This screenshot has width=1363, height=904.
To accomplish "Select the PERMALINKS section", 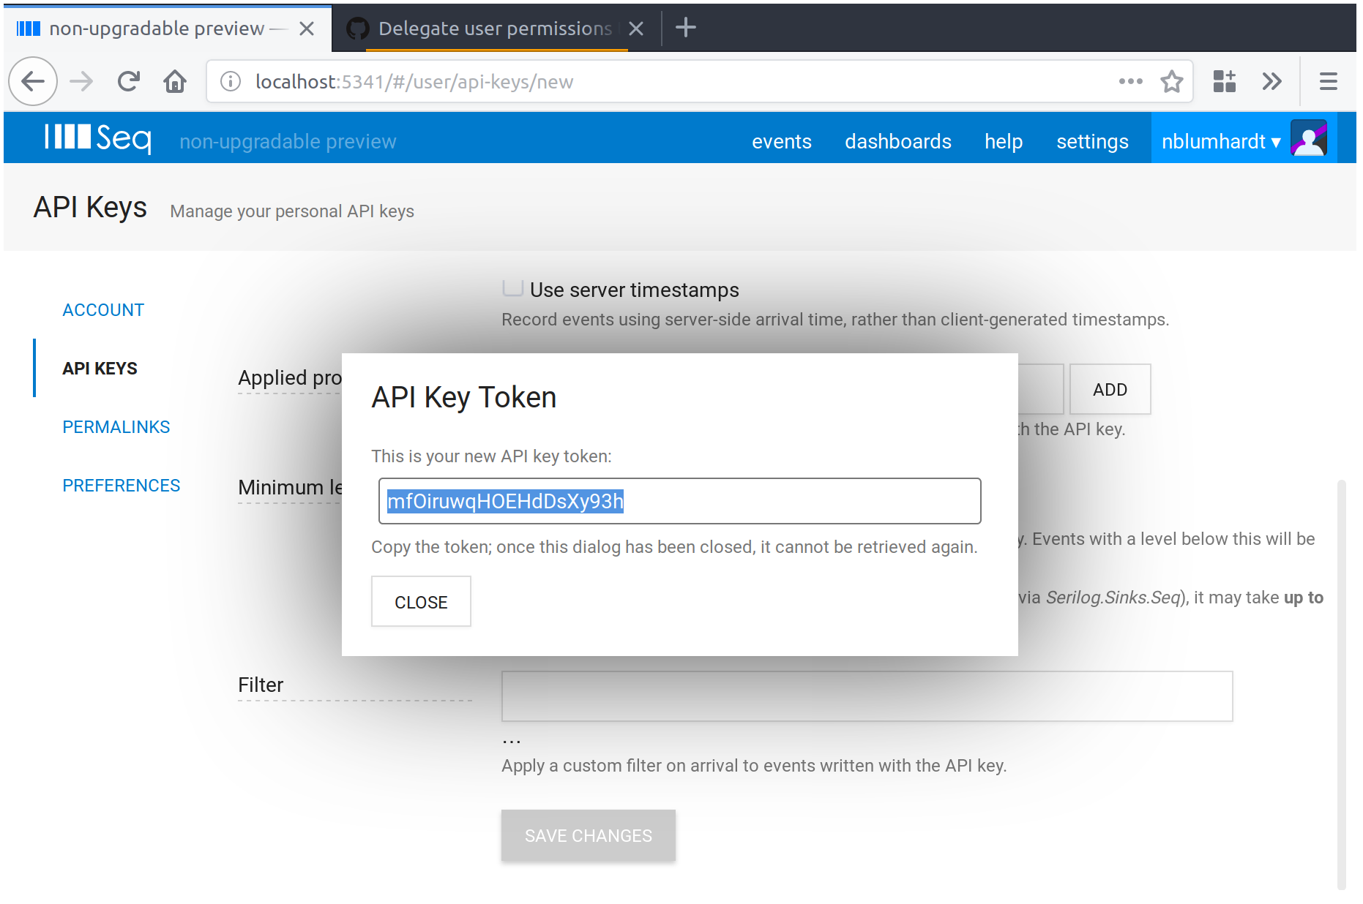I will tap(116, 426).
